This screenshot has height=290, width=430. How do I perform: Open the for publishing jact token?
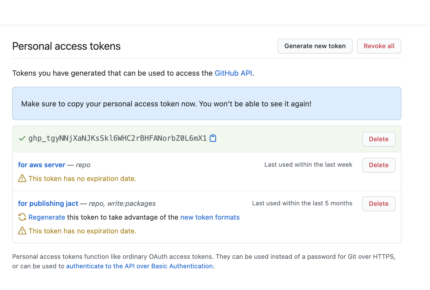pyautogui.click(x=48, y=203)
